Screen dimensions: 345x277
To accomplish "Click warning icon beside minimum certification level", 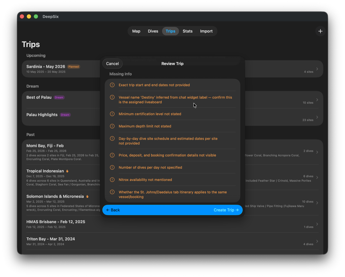I will point(112,114).
